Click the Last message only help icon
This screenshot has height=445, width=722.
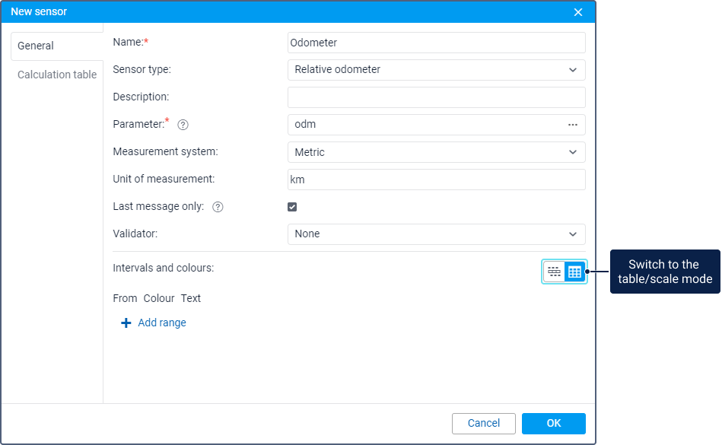click(218, 207)
